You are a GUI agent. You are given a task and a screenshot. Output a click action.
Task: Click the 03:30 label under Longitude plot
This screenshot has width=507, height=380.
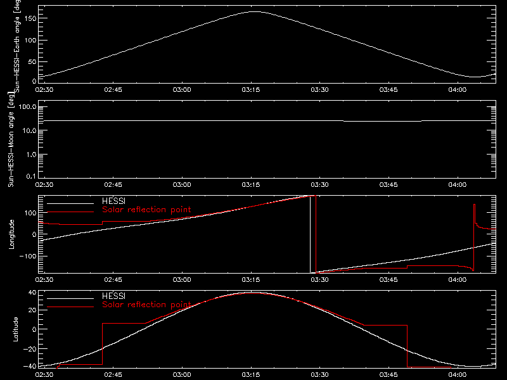tap(320, 279)
